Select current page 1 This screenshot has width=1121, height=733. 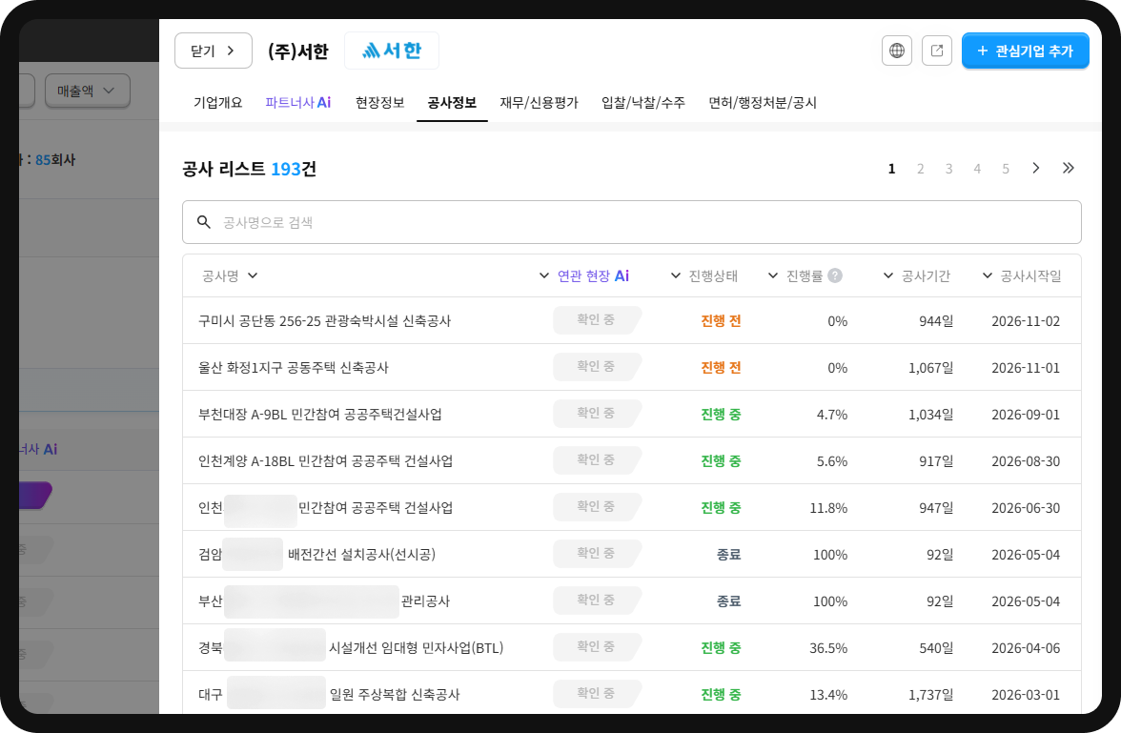(x=891, y=169)
